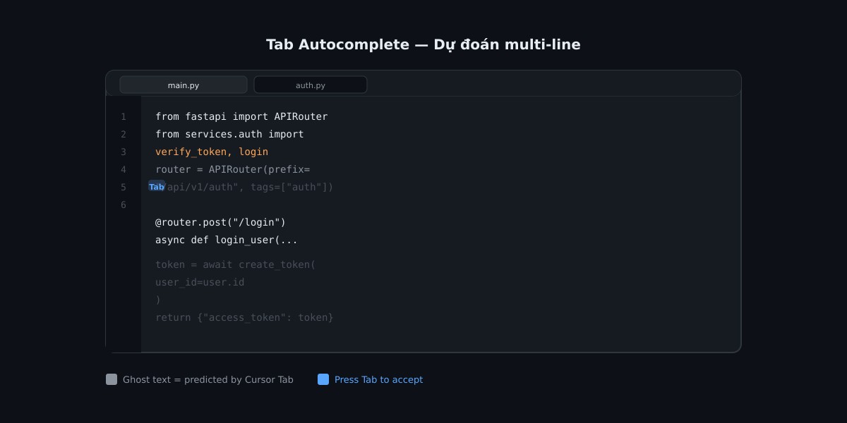
Task: Click the async def login_user line
Action: [x=227, y=240]
